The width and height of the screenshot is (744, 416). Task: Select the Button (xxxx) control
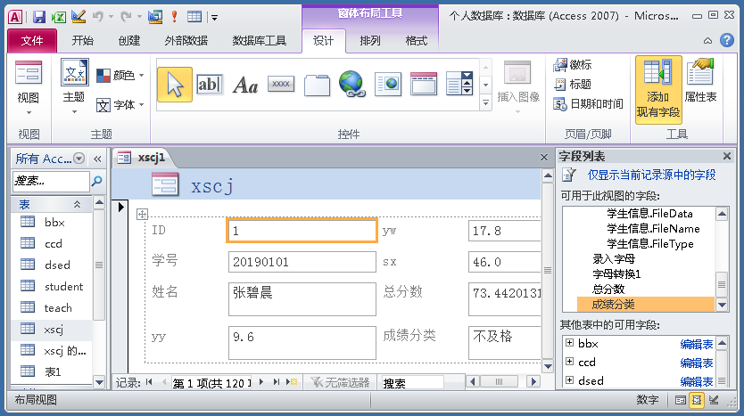281,84
